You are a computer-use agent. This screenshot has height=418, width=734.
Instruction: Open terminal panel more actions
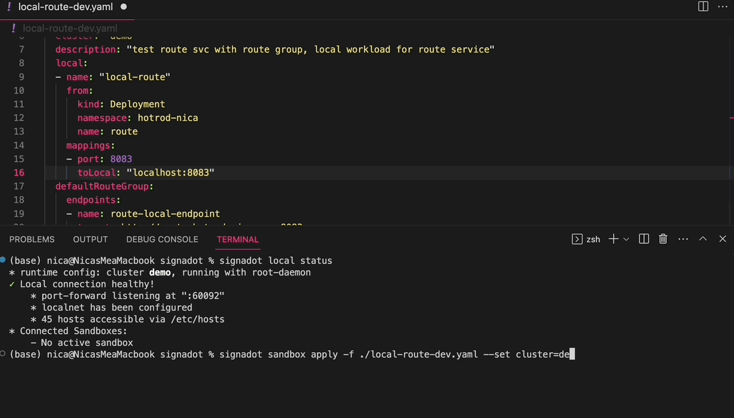[x=683, y=239]
